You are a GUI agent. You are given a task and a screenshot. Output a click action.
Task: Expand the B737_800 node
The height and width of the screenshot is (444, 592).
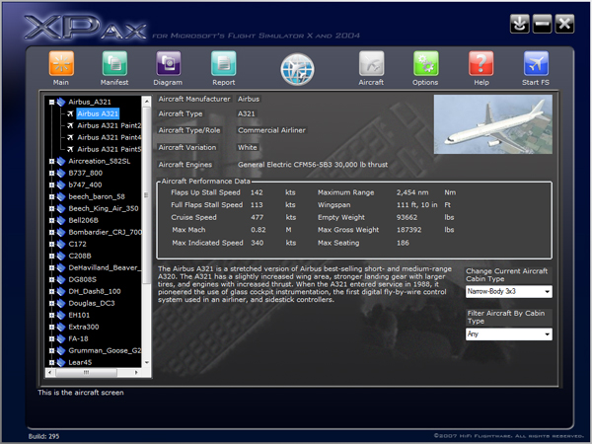(x=51, y=174)
